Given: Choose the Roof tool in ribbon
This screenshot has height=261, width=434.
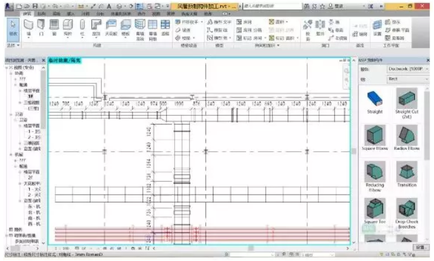Looking at the screenshot, I should coord(96,29).
